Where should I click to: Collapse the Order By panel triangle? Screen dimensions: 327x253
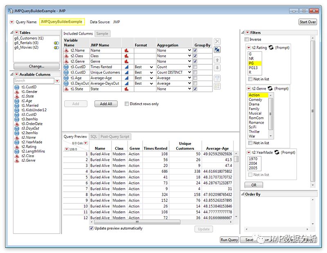[243, 194]
